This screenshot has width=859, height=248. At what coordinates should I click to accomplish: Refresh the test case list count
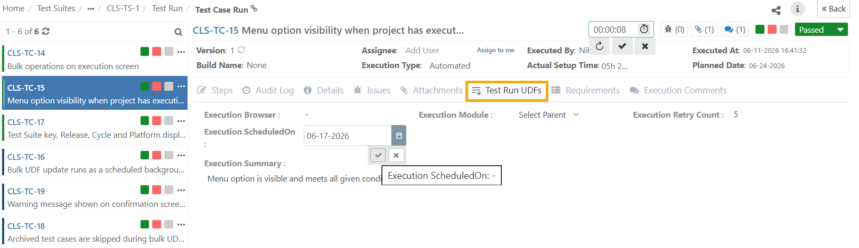tap(45, 31)
